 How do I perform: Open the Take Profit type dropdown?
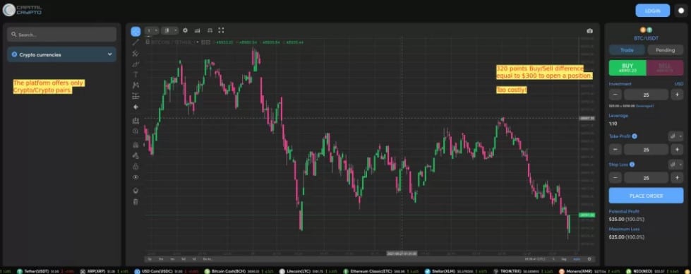[x=675, y=136]
